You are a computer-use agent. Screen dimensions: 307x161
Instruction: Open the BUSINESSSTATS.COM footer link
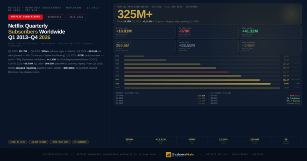pyautogui.click(x=56, y=154)
